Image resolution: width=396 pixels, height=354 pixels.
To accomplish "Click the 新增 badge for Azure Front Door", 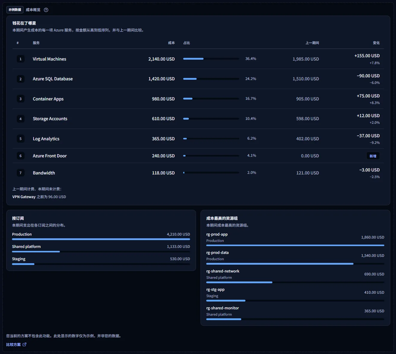I will (373, 156).
